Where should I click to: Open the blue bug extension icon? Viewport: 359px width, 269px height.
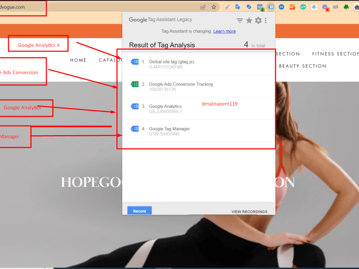click(x=314, y=7)
